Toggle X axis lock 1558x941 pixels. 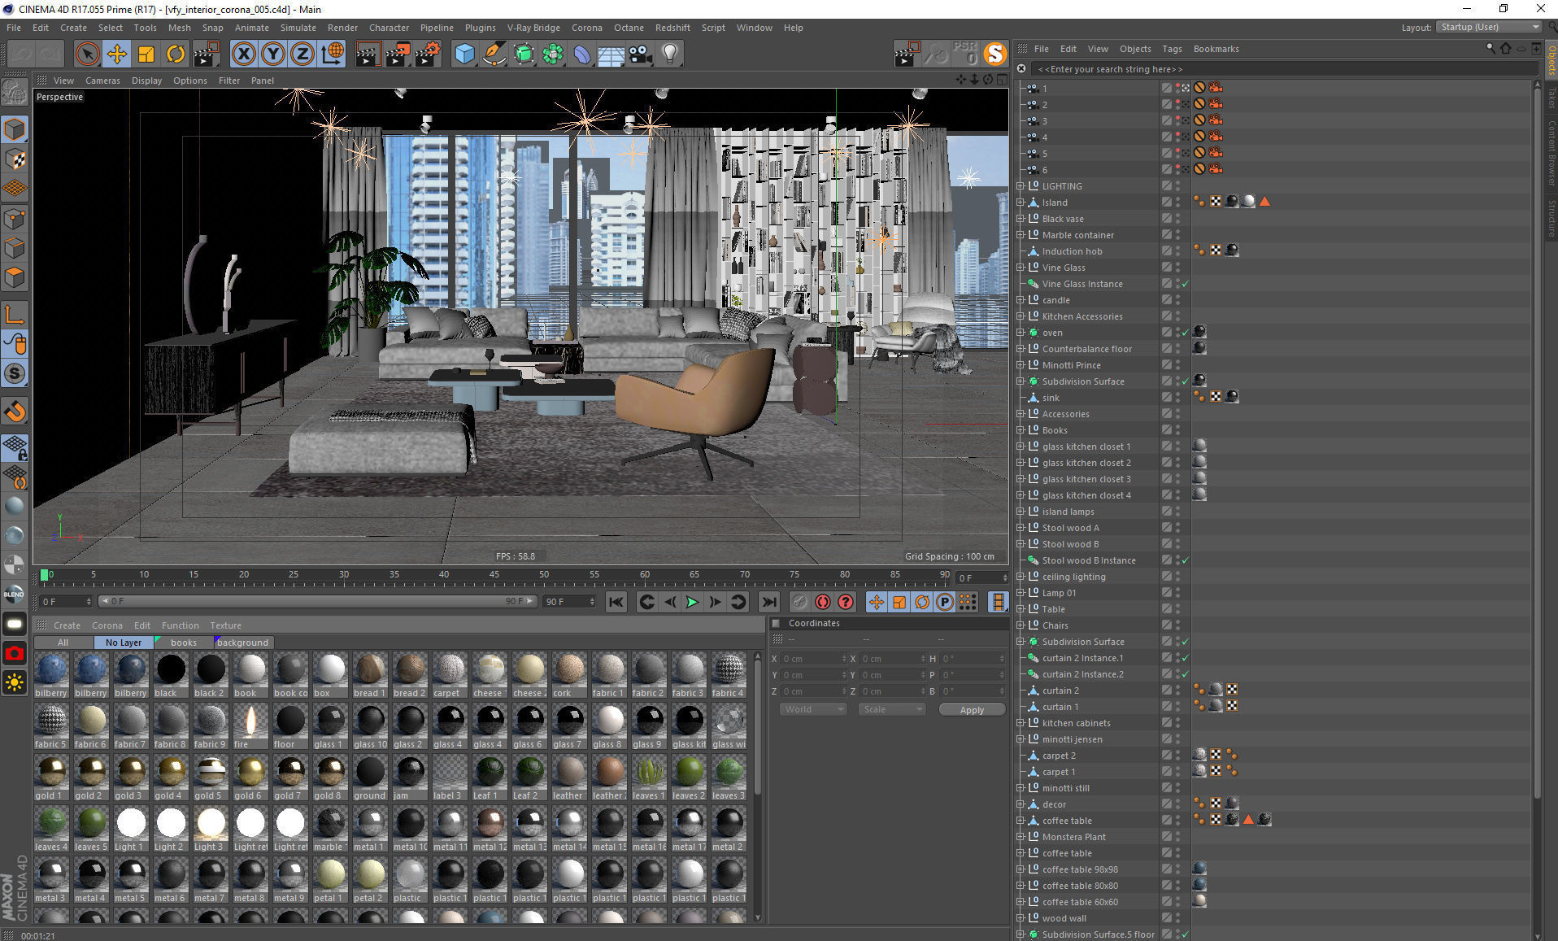243,54
